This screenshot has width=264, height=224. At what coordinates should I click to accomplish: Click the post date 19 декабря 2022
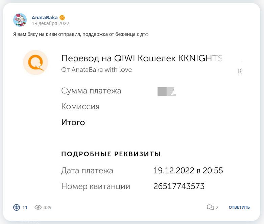(50, 23)
